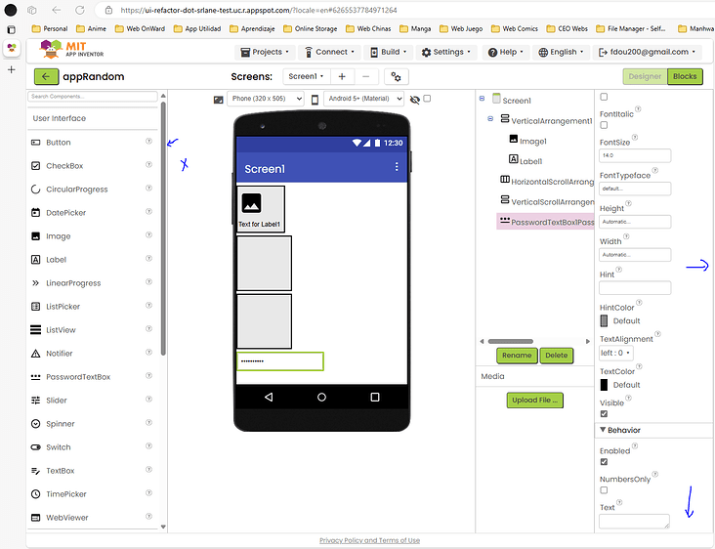Toggle the FontItalic checkbox
The height and width of the screenshot is (549, 715).
pos(604,125)
